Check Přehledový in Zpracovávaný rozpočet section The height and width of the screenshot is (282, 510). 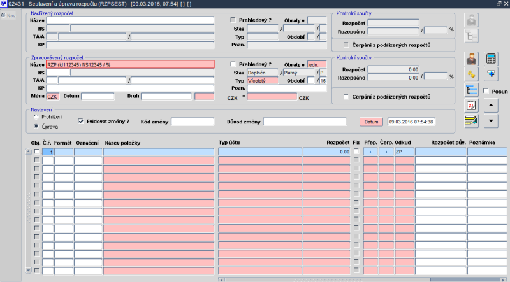tap(232, 64)
